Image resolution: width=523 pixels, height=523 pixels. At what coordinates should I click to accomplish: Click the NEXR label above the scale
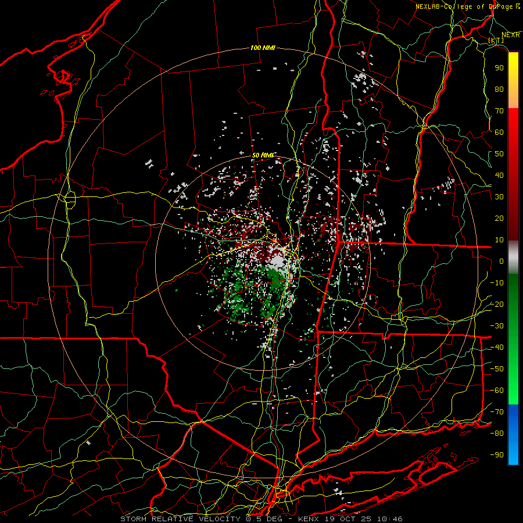pyautogui.click(x=511, y=35)
